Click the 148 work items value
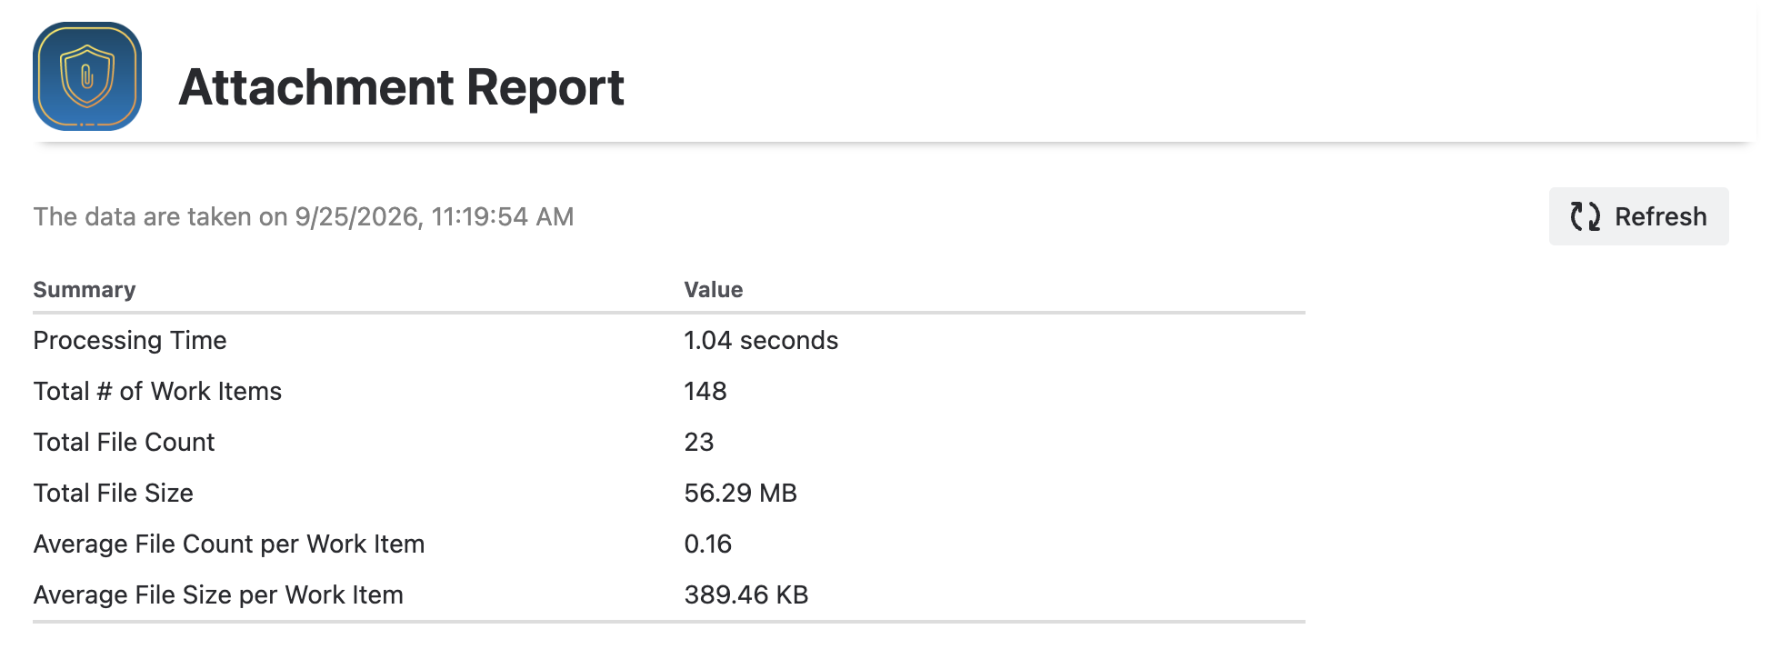Image resolution: width=1771 pixels, height=649 pixels. (705, 391)
